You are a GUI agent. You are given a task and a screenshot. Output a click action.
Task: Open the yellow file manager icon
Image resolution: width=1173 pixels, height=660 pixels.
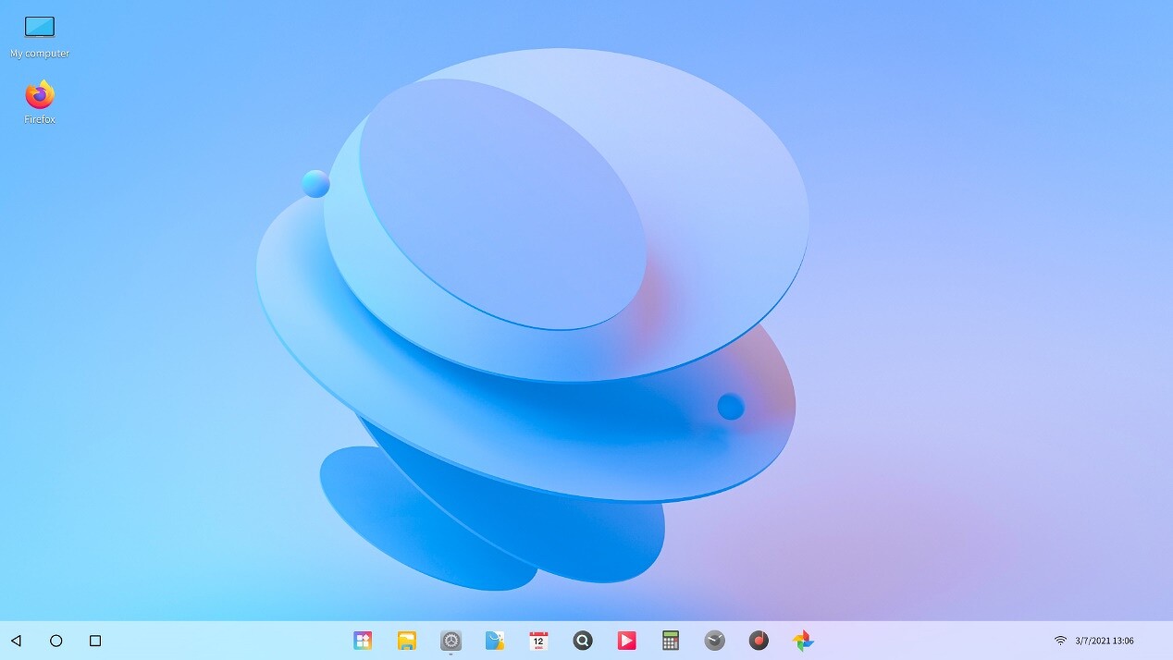pyautogui.click(x=406, y=641)
